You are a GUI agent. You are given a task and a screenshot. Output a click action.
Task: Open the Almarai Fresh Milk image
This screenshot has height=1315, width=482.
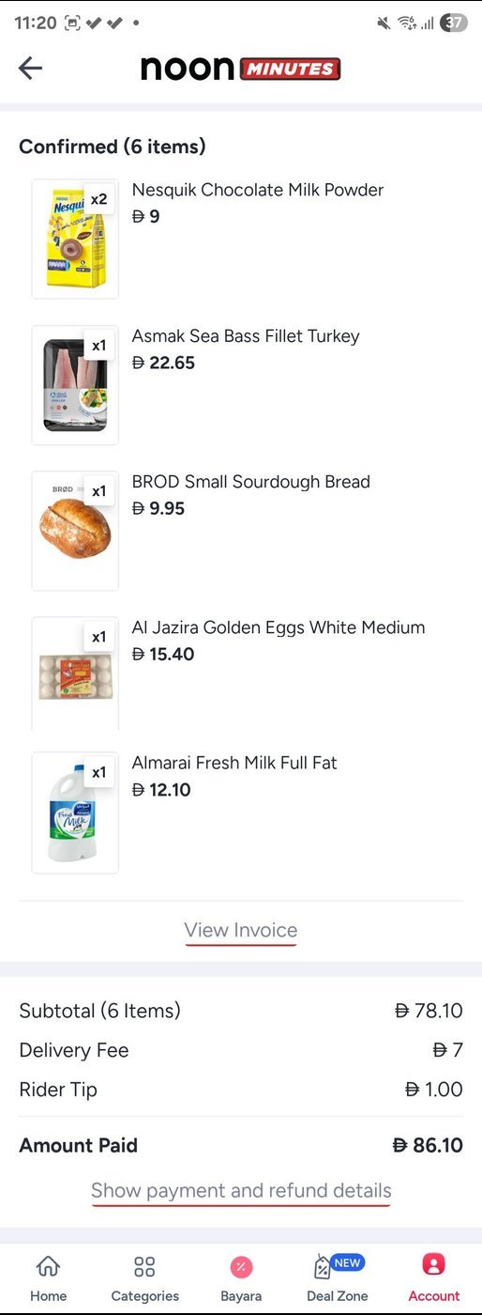click(75, 812)
